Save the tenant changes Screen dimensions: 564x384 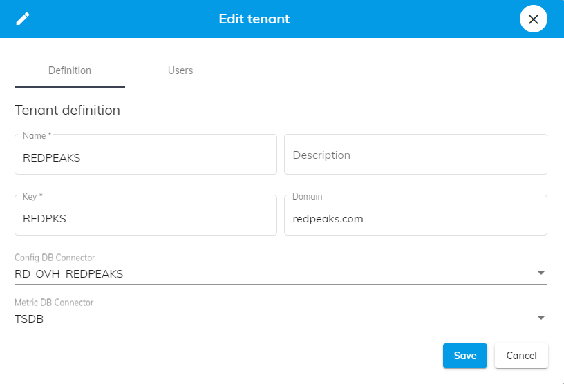(464, 356)
